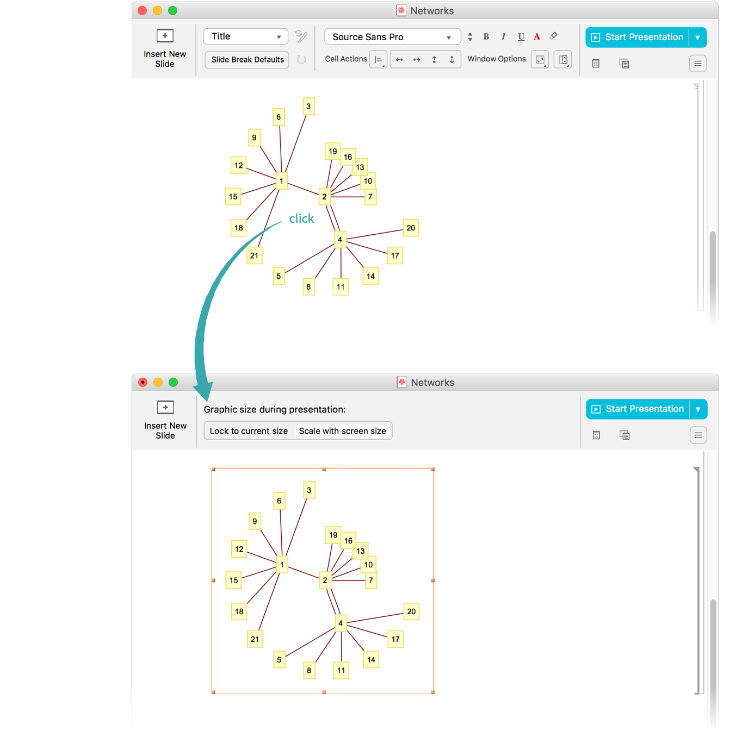The height and width of the screenshot is (731, 730).
Task: Open the window size options icon
Action: (x=540, y=59)
